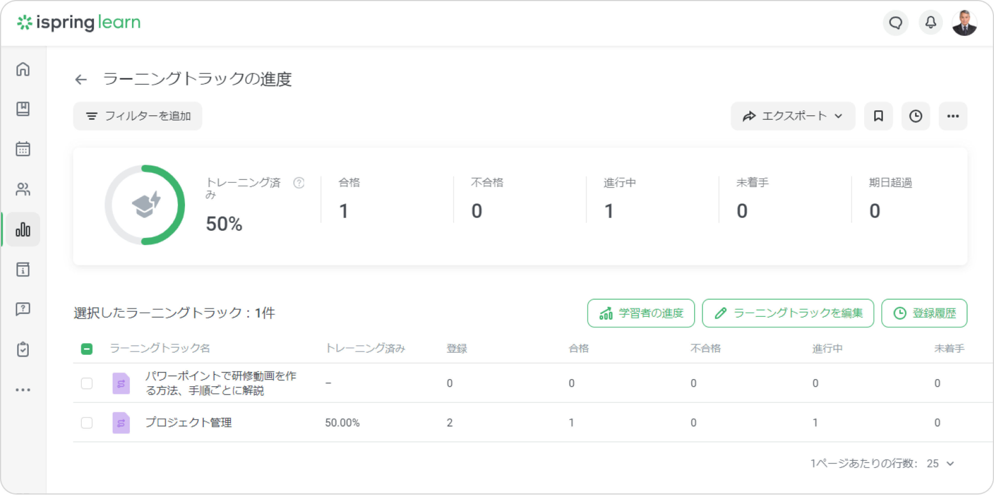This screenshot has width=994, height=495.
Task: Open notifications bell icon
Action: point(931,23)
